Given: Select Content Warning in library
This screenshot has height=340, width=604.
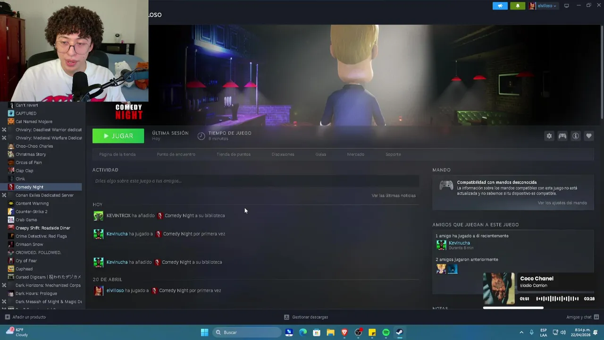Looking at the screenshot, I should 32,204.
